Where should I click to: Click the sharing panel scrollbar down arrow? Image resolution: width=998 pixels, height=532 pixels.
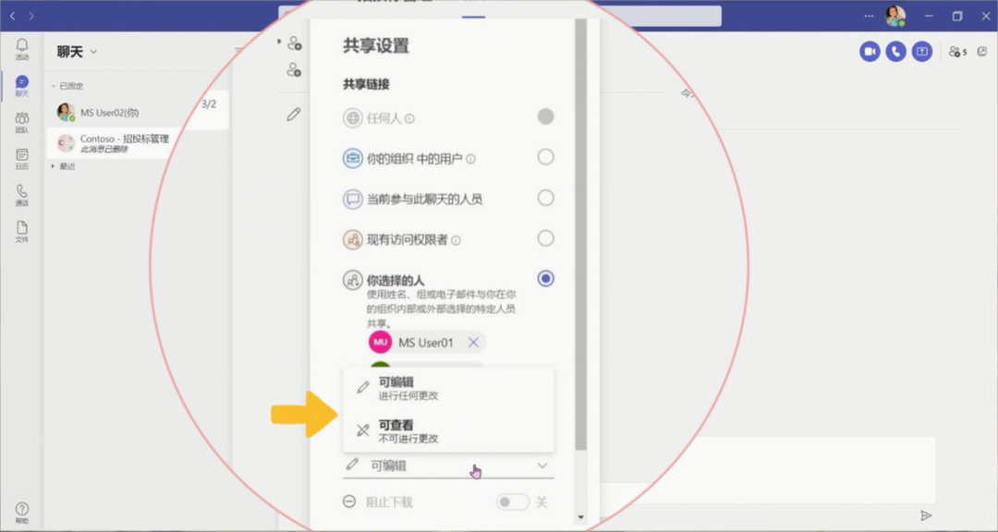(x=580, y=517)
